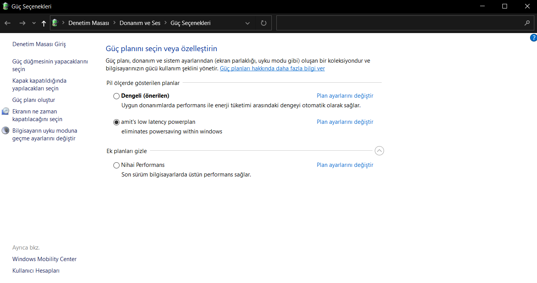
Task: Navigate to Denetim Masası breadcrumb
Action: pyautogui.click(x=89, y=23)
